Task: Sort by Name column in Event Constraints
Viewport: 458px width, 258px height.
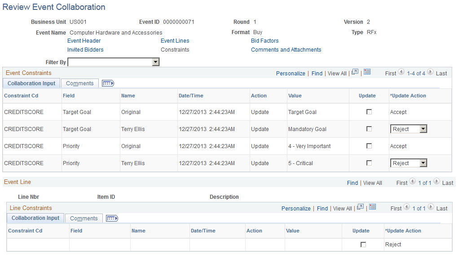Action: pyautogui.click(x=128, y=96)
